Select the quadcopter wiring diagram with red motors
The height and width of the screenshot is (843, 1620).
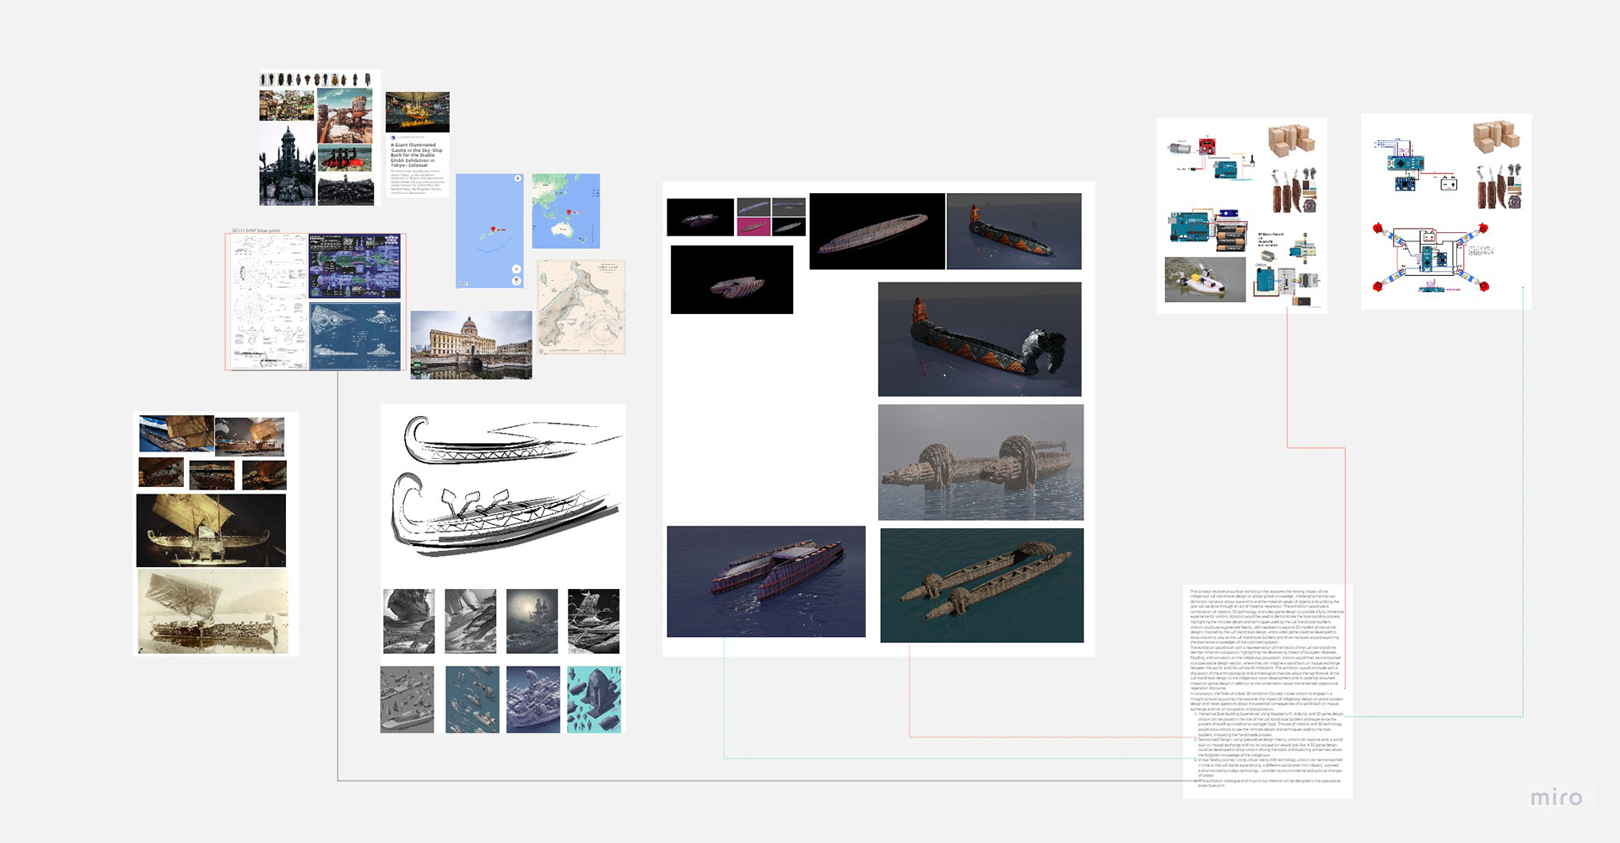(x=1430, y=257)
